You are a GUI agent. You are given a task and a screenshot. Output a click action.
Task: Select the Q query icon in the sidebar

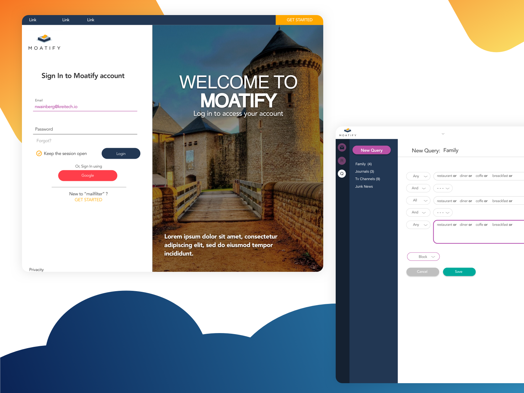click(342, 174)
